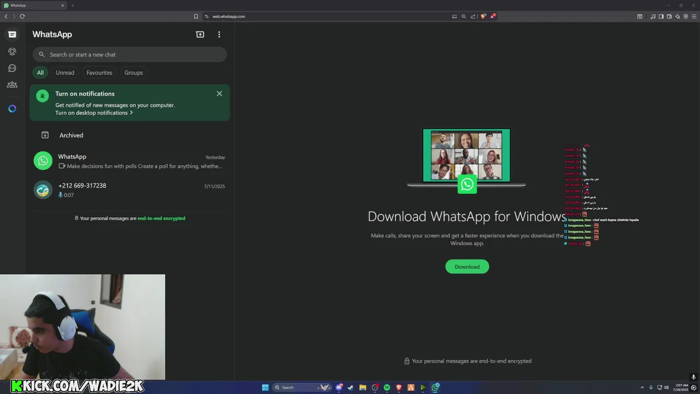Image resolution: width=700 pixels, height=394 pixels.
Task: Open the music note playlist icon
Action: [653, 16]
